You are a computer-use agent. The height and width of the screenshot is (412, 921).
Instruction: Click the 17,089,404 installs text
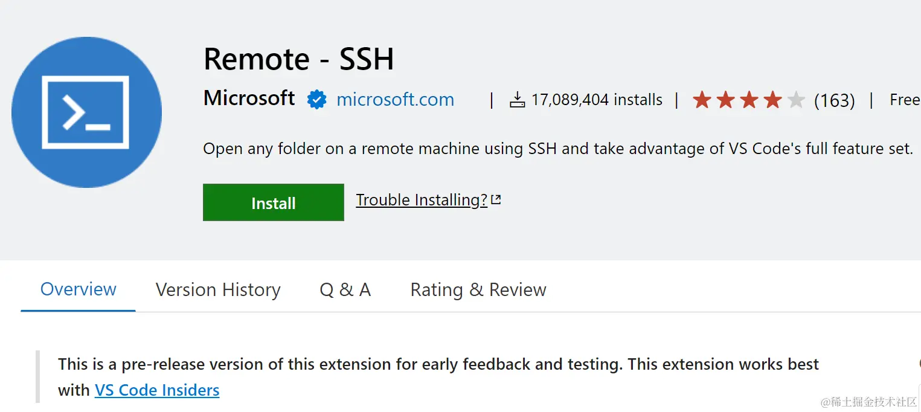coord(597,100)
